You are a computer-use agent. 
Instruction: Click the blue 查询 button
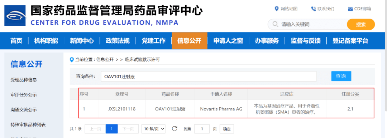pyautogui.click(x=341, y=76)
